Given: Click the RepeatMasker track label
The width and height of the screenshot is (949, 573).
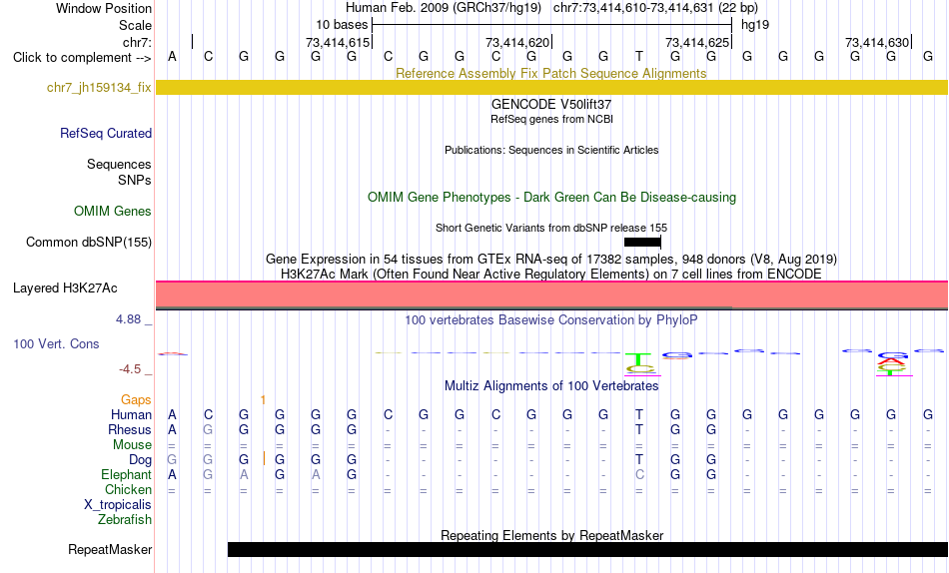Looking at the screenshot, I should 110,549.
